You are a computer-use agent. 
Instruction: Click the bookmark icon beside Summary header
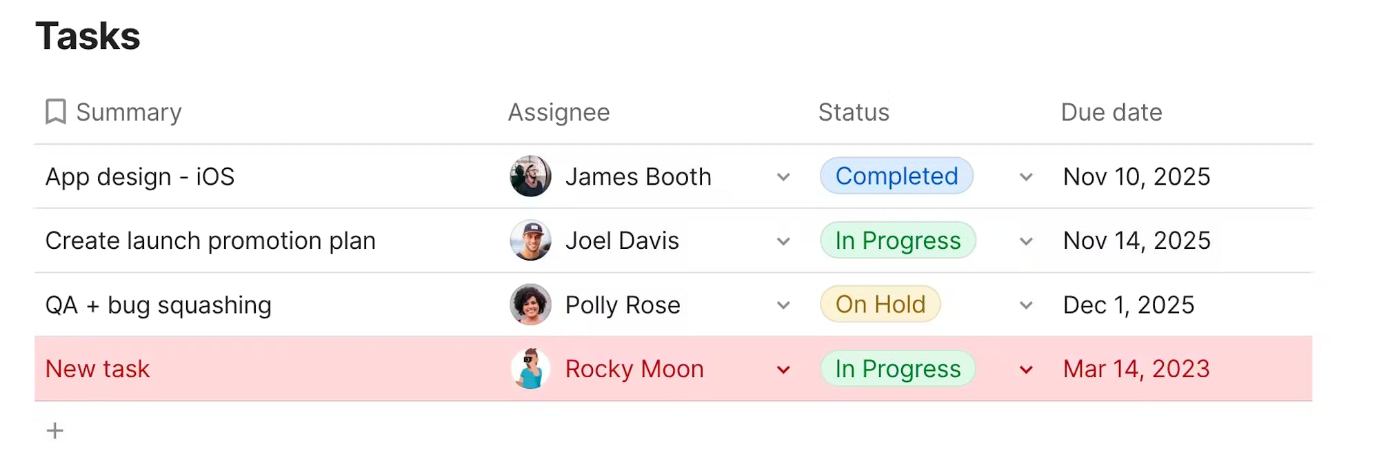coord(55,111)
